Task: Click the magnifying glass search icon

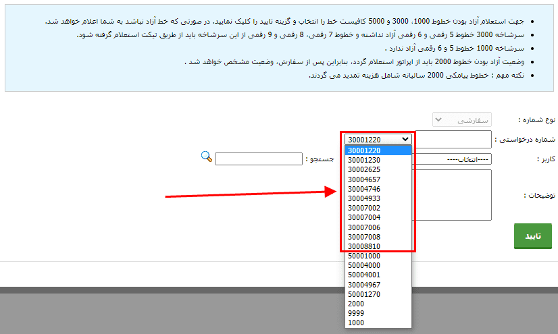Action: coord(207,157)
